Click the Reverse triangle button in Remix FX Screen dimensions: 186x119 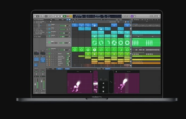[x=103, y=83]
